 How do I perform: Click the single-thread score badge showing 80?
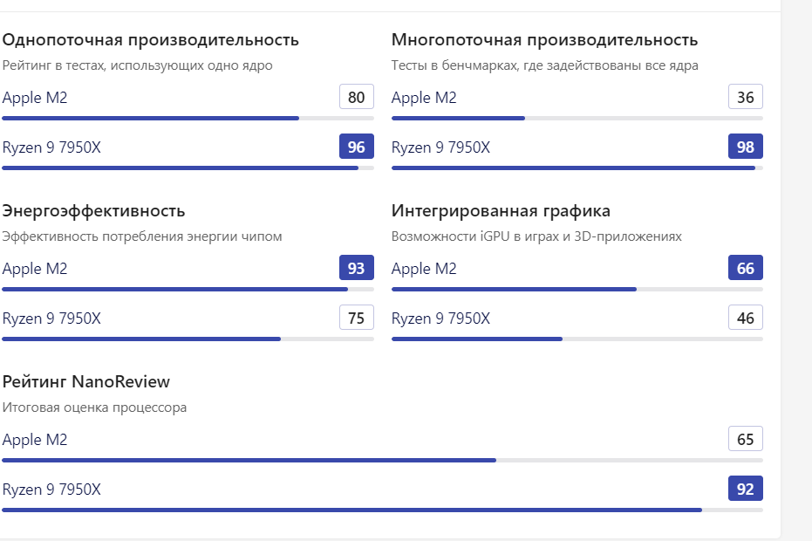click(x=356, y=98)
